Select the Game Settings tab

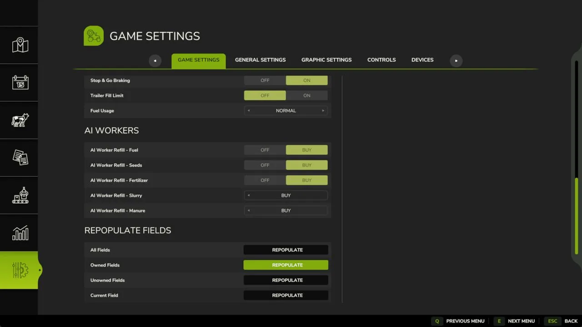[198, 61]
